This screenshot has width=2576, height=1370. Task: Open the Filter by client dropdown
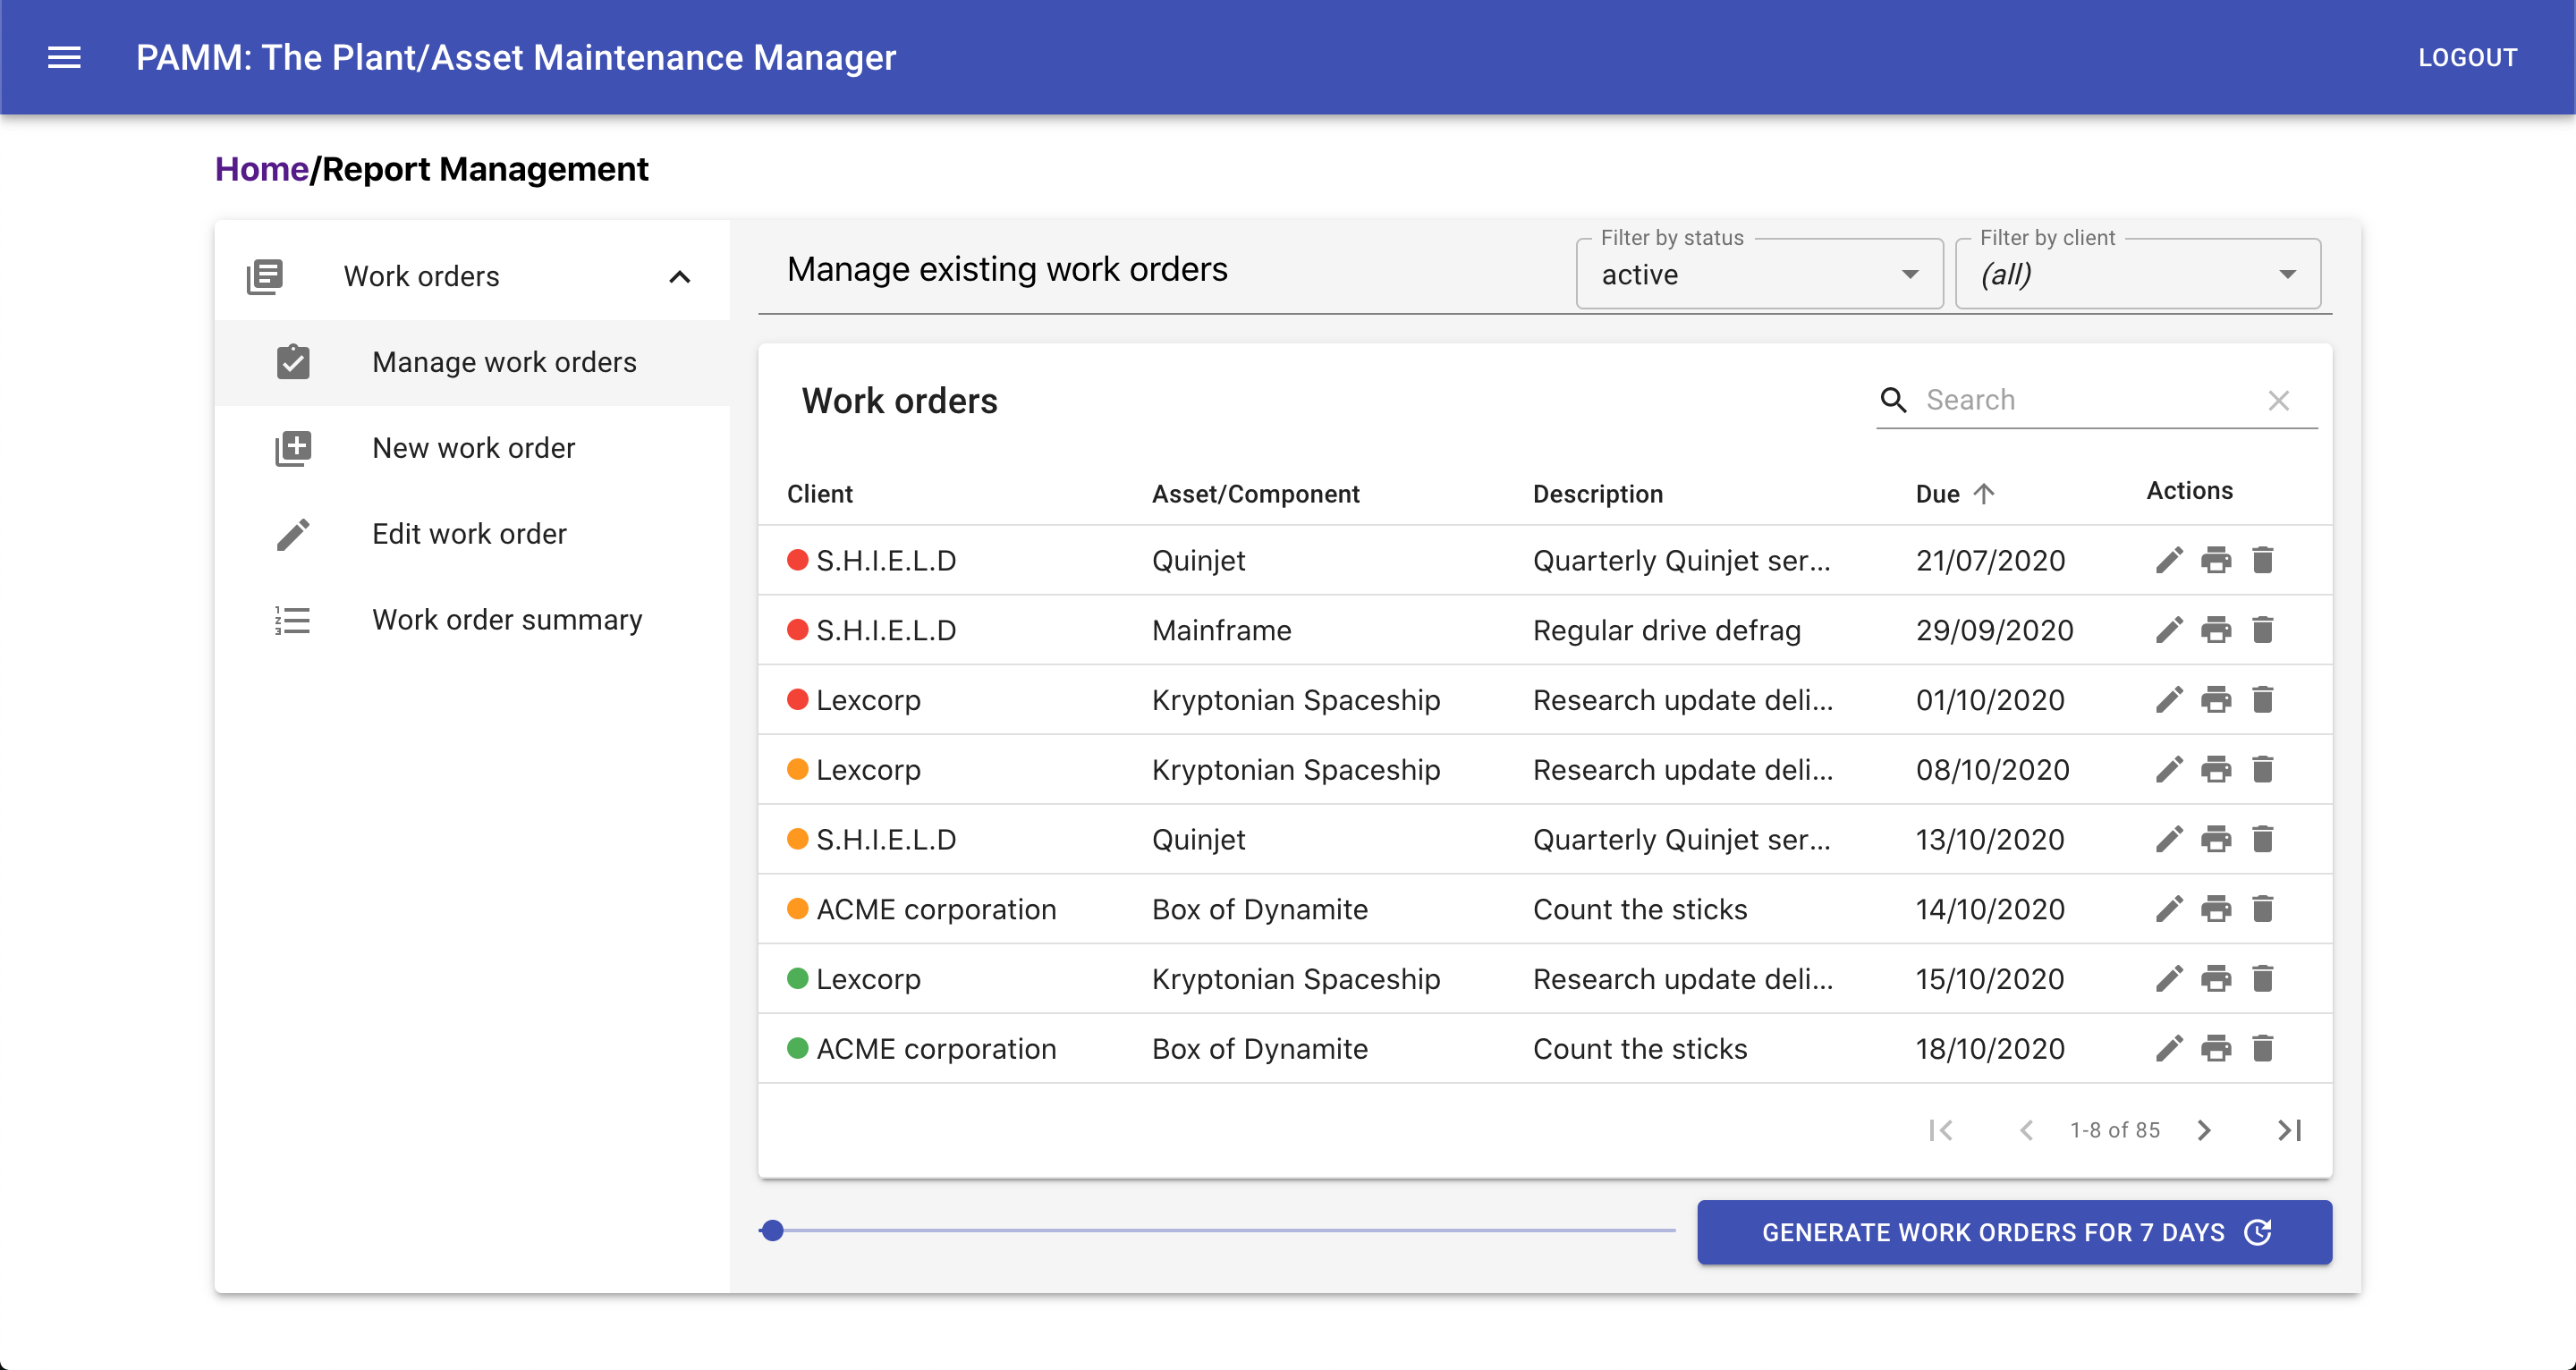[2138, 274]
